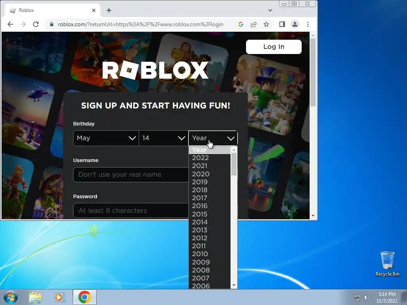Pick 2018 as birth year
Viewport: 407px width, 305px height.
[x=209, y=190]
